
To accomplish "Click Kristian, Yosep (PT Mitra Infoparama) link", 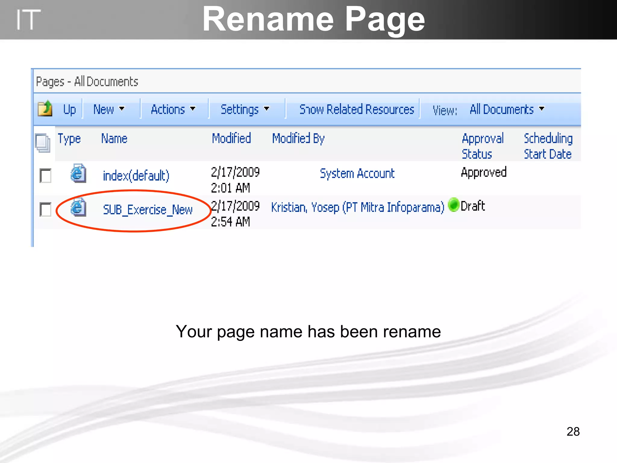I will (358, 207).
